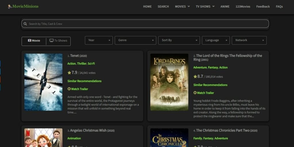
Task: Switch to the Tv Shows toggle
Action: tap(58, 41)
